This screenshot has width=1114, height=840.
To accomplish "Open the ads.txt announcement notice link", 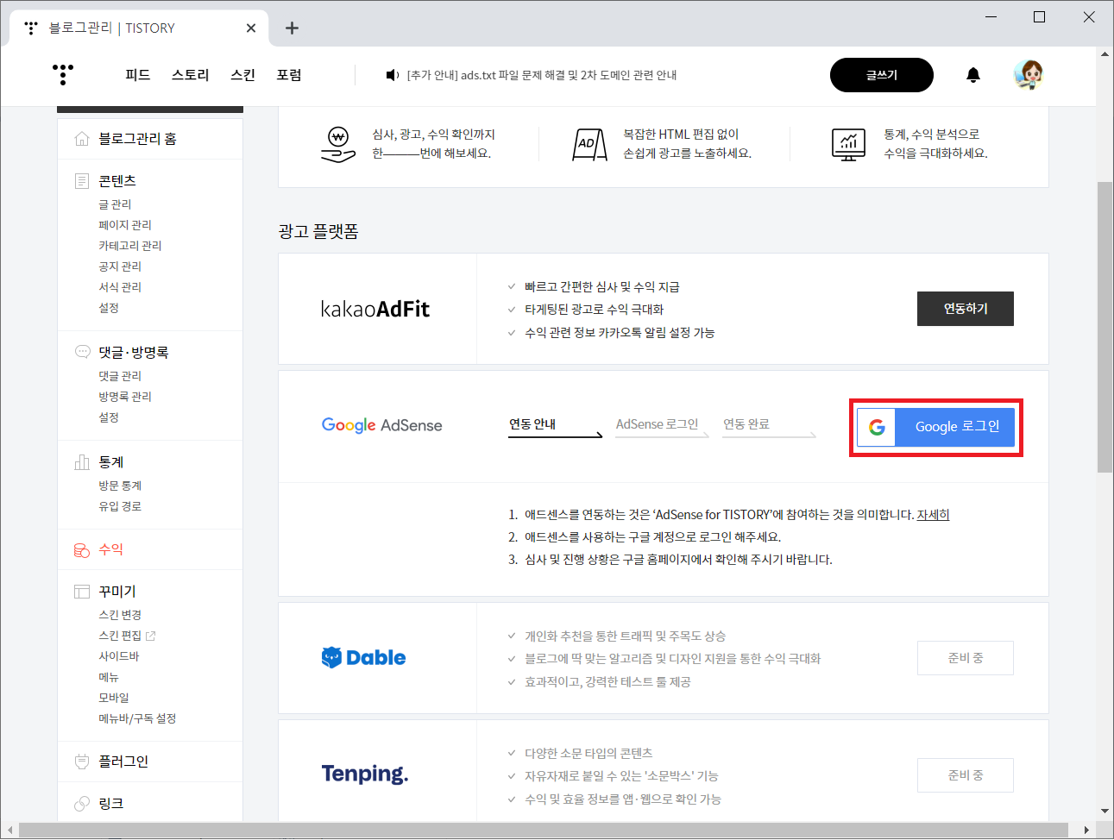I will (542, 75).
